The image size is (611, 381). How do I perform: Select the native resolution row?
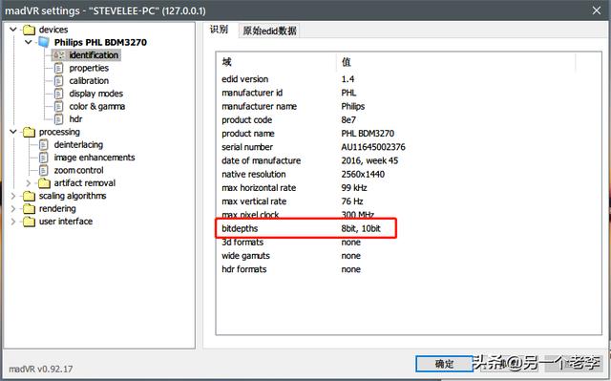click(x=409, y=174)
